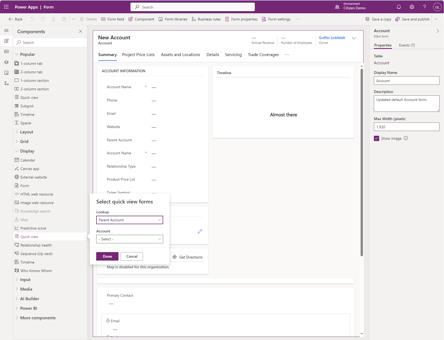Open the Lookup dropdown showing Parent Account

click(x=129, y=220)
